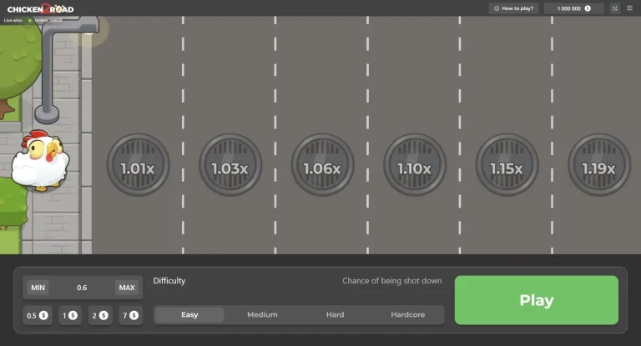This screenshot has height=346, width=641.
Task: Open the hamburger menu
Action: [629, 8]
